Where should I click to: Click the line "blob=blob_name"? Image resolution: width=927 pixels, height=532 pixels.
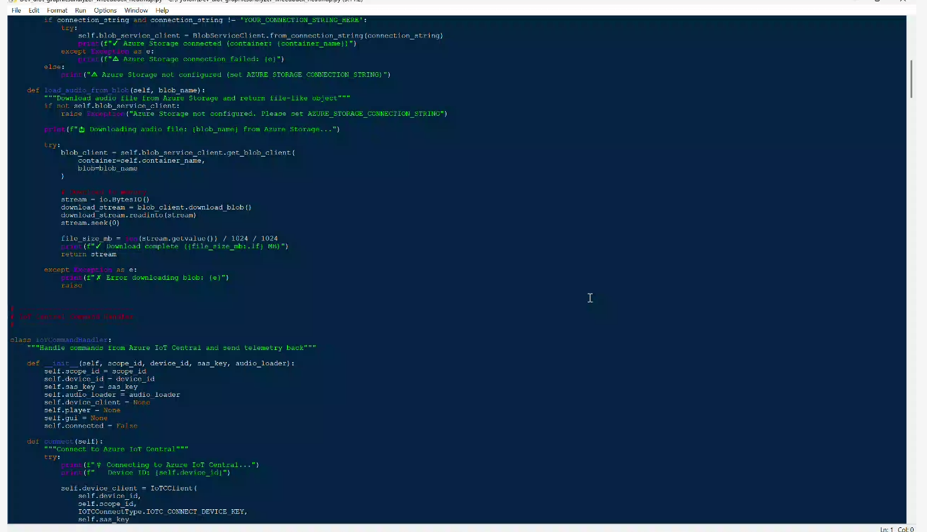click(107, 169)
